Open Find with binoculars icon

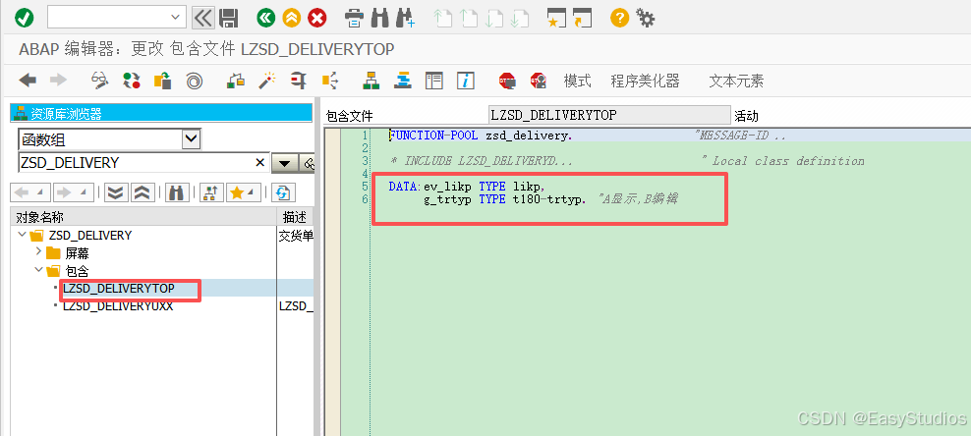[x=379, y=18]
